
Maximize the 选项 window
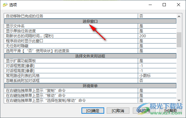pyautogui.click(x=164, y=5)
